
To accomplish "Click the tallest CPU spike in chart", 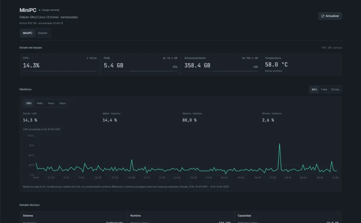I will 280,144.
